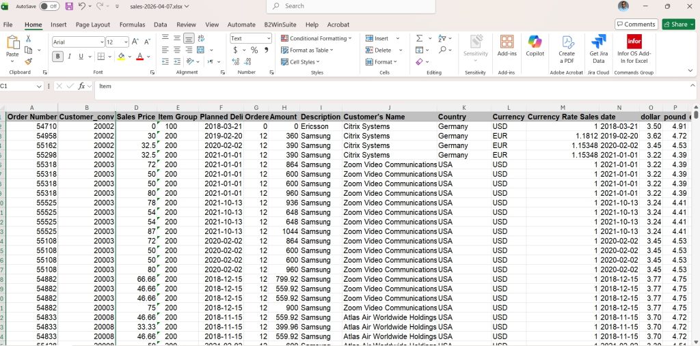Toggle Italic formatting
The width and height of the screenshot is (700, 346).
point(69,56)
